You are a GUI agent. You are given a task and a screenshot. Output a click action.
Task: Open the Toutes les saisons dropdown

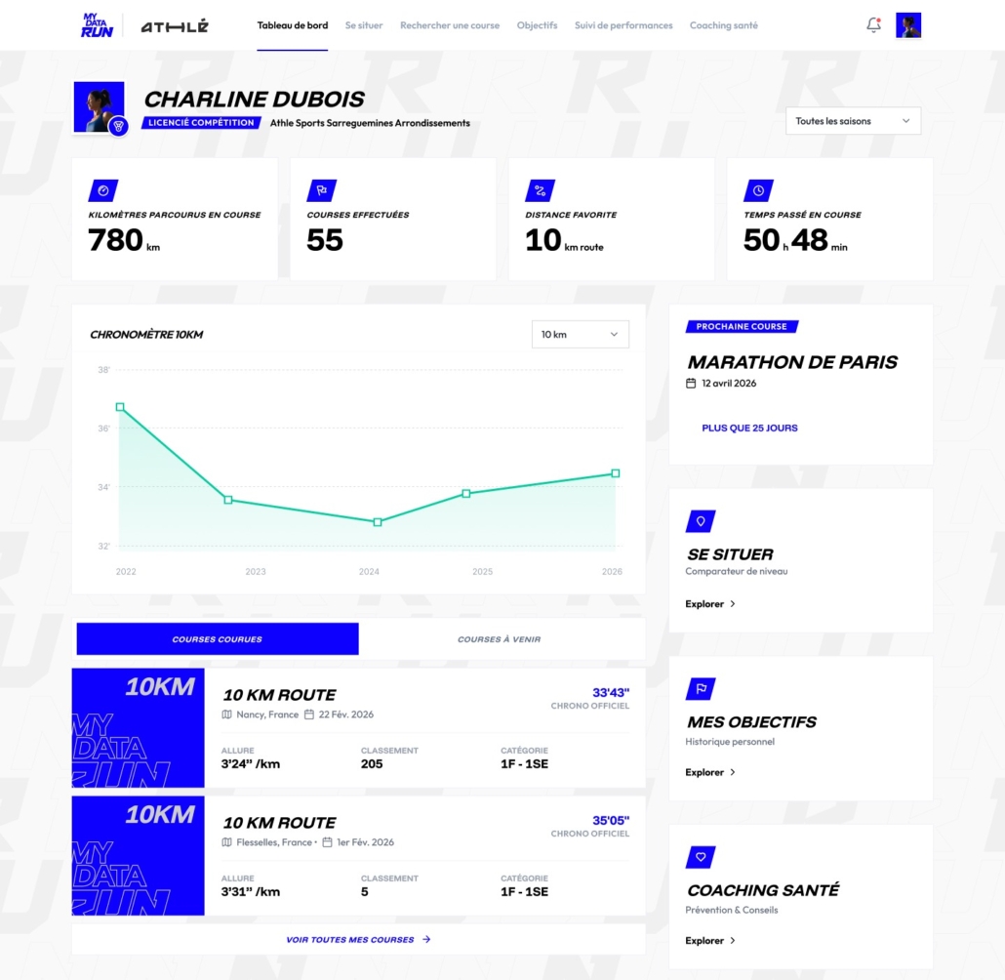853,120
